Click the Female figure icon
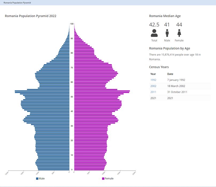Screen dimensions: 216x187 click(x=179, y=33)
